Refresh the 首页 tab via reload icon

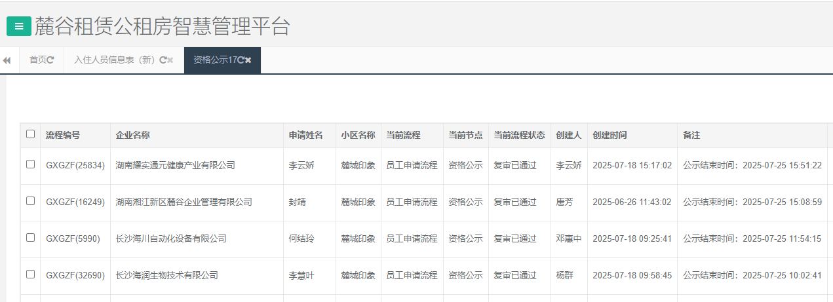click(x=50, y=60)
